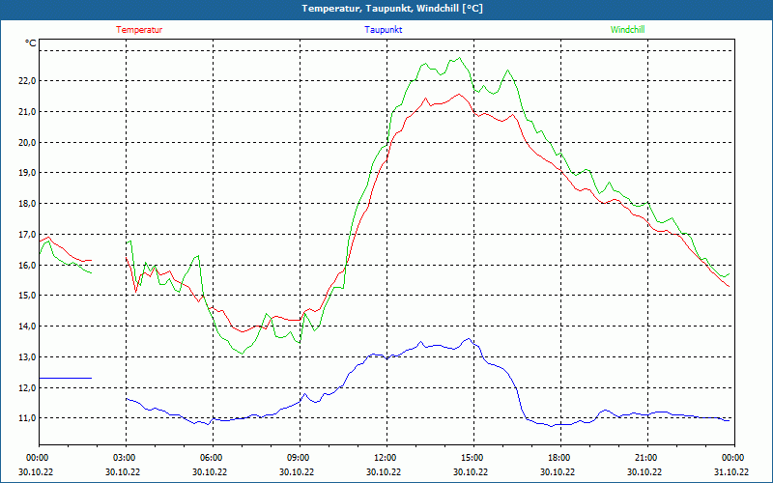The image size is (773, 483).
Task: Select the 15:00 time axis label
Action: [472, 458]
